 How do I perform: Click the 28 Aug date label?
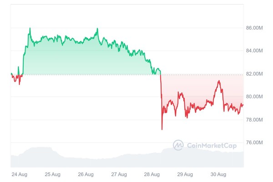coord(152,174)
